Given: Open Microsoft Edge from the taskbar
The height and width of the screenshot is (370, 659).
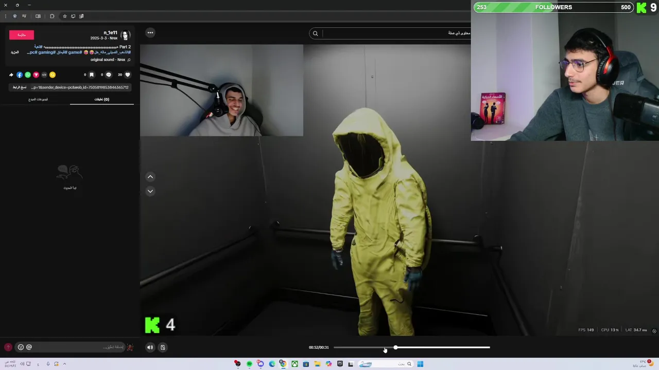Looking at the screenshot, I should [x=272, y=364].
